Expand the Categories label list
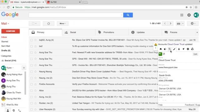Screen dimensions: 200x112 (1, 56)
